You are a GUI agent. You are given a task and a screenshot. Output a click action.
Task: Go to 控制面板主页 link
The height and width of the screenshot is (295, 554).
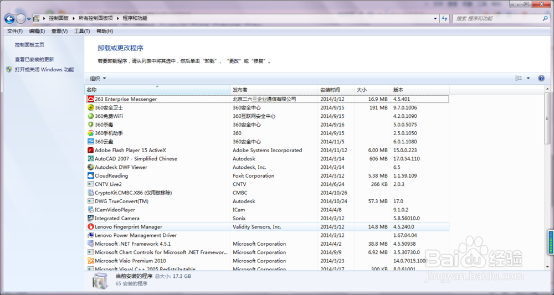click(29, 45)
